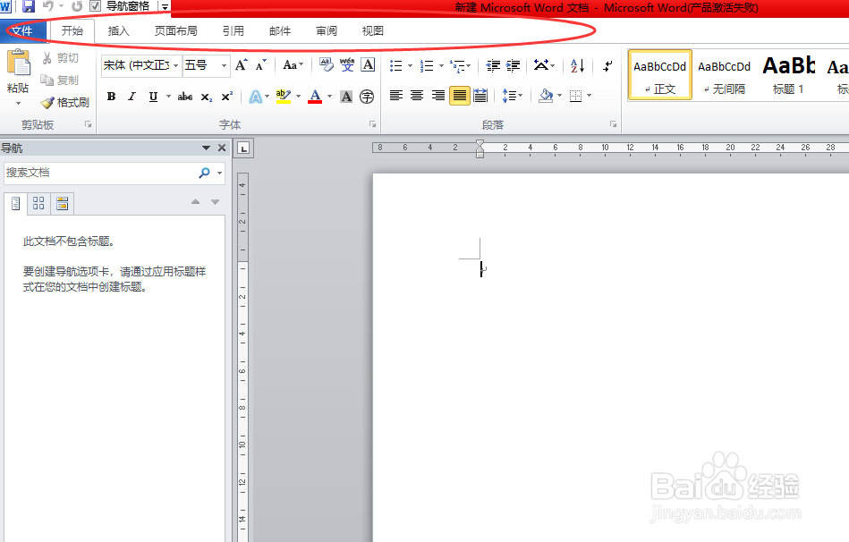Toggle superscript formatting
Viewport: 849px width, 542px height.
click(227, 97)
